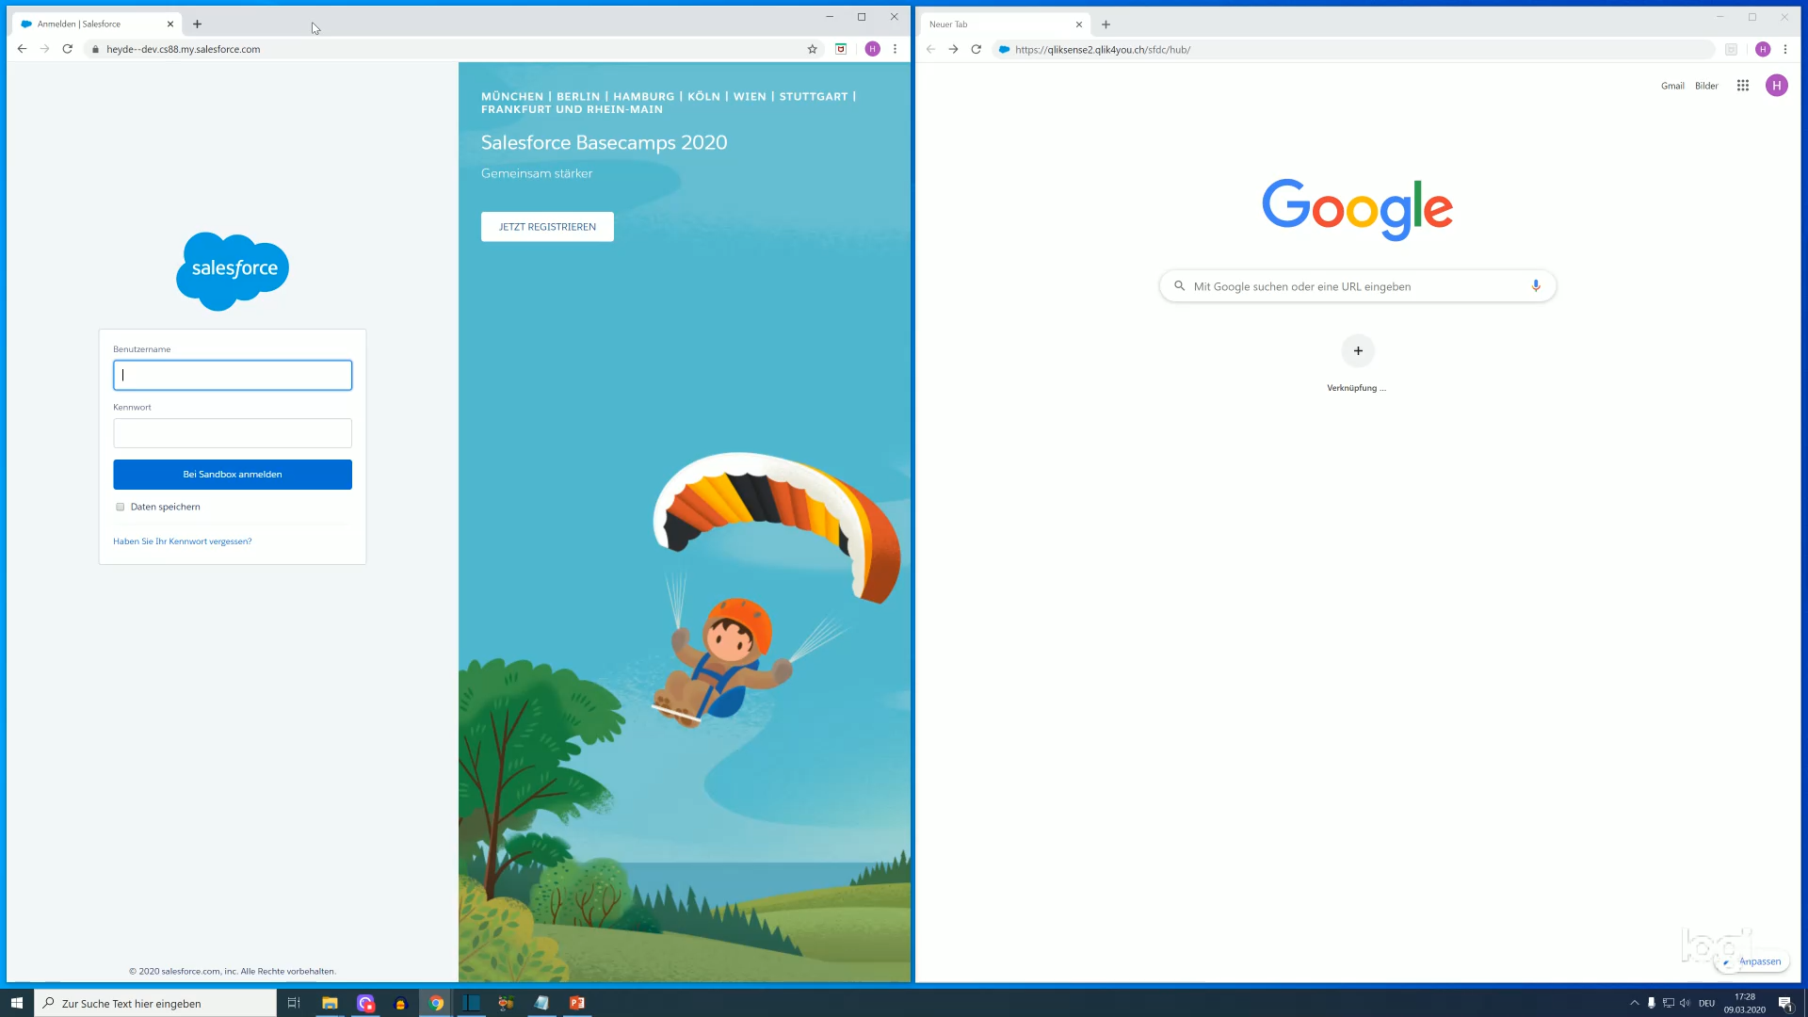Open Task View on the taskbar
Image resolution: width=1808 pixels, height=1017 pixels.
[x=294, y=1003]
